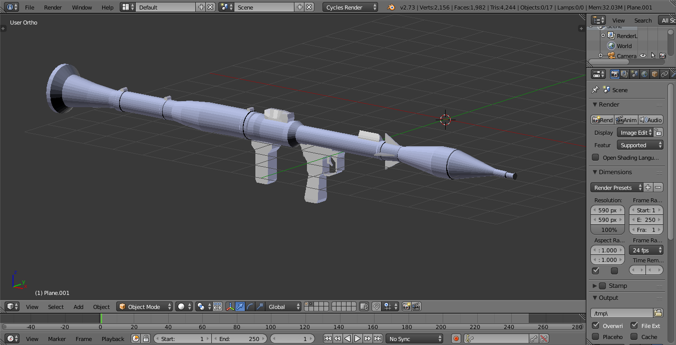Open the Object Mode dropdown
Viewport: 676px width, 345px height.
click(144, 306)
